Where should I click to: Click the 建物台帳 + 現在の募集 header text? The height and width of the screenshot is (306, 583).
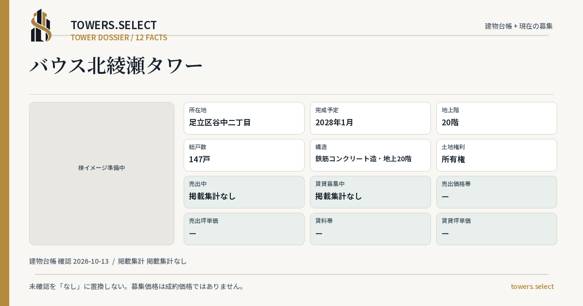519,26
